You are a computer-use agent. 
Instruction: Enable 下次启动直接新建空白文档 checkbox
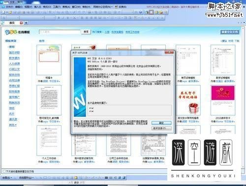(x=4, y=171)
